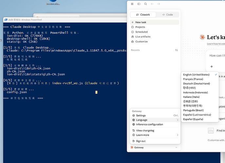The image size is (225, 163).
Task: Click the Recents filter icon
Action: [176, 50]
